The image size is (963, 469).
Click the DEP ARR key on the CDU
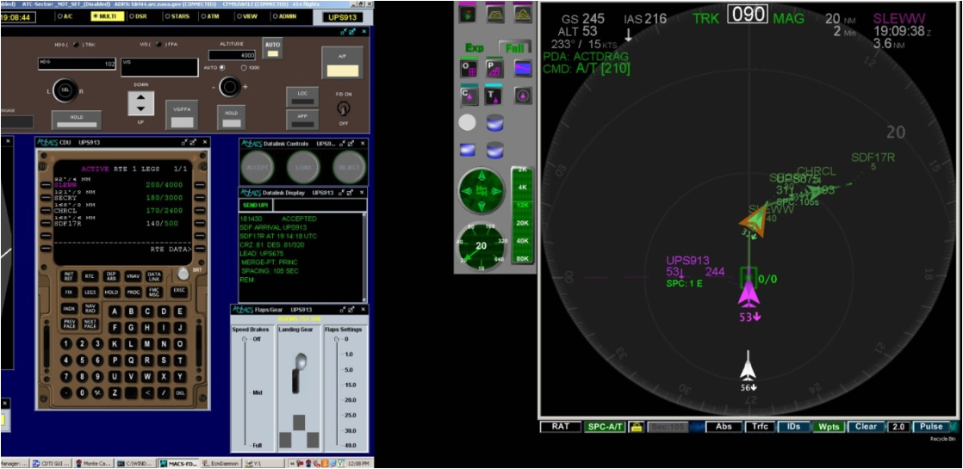[111, 276]
